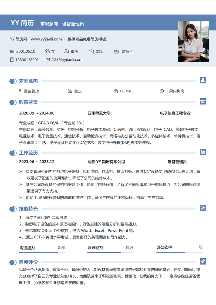Click the building icon beside 重庆 under 求职意向
The image size is (216, 305).
coord(70,91)
